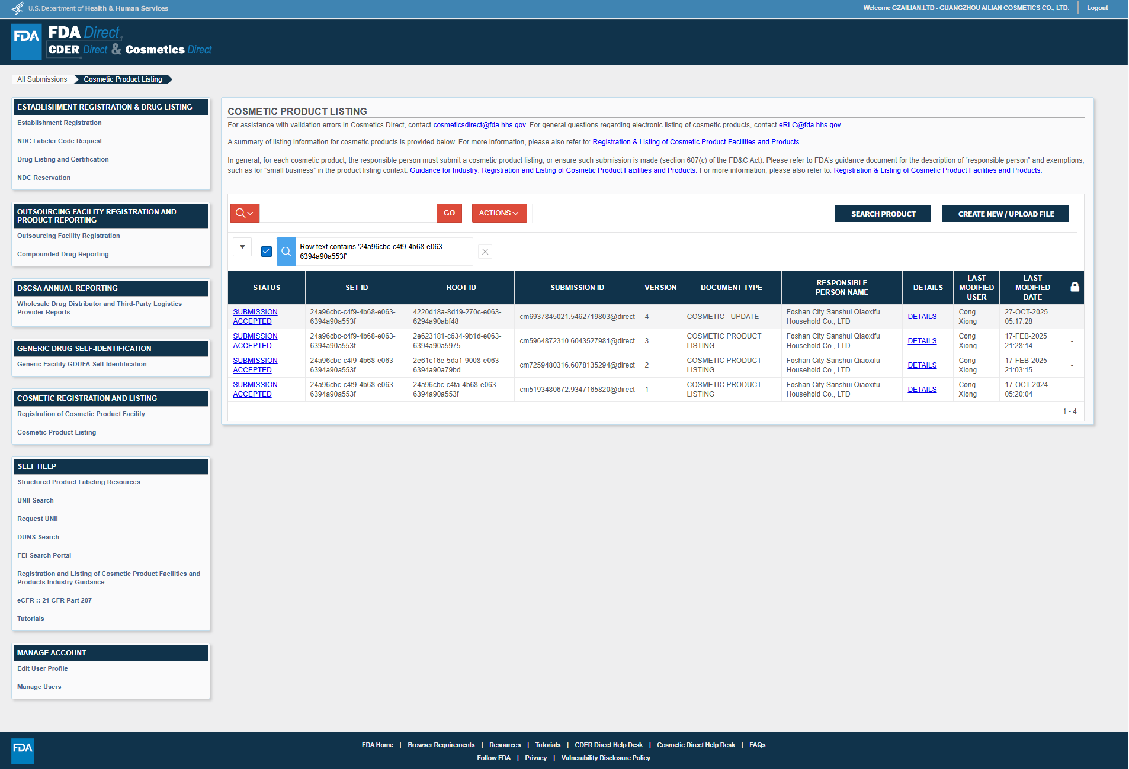Go to All Submissions breadcrumb

(42, 79)
